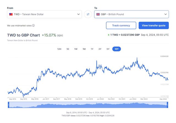176x123 pixels.
Task: Click the green live rate dot
Action: tap(108, 35)
